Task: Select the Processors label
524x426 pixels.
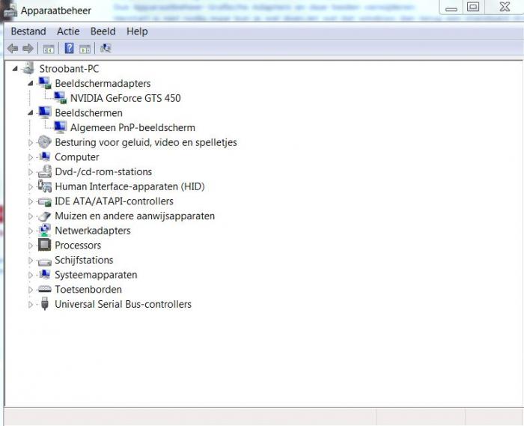Action: click(78, 246)
